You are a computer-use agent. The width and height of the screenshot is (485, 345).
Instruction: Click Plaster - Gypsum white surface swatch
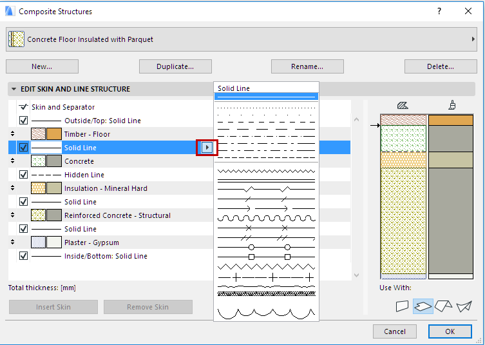click(54, 242)
